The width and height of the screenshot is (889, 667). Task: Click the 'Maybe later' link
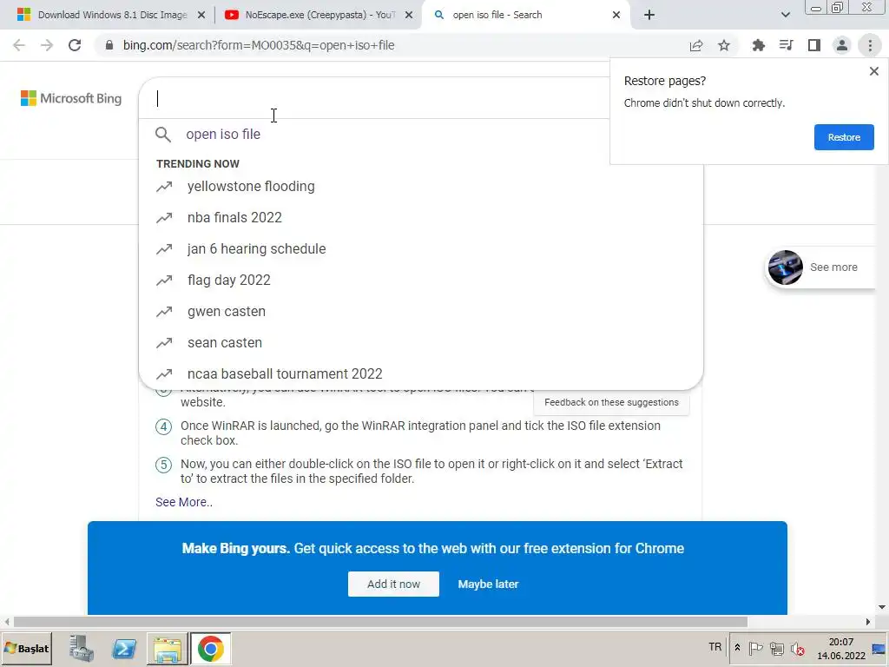pos(488,584)
